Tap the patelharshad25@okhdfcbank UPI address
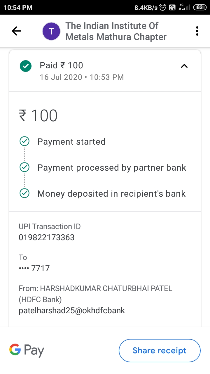 point(72,310)
